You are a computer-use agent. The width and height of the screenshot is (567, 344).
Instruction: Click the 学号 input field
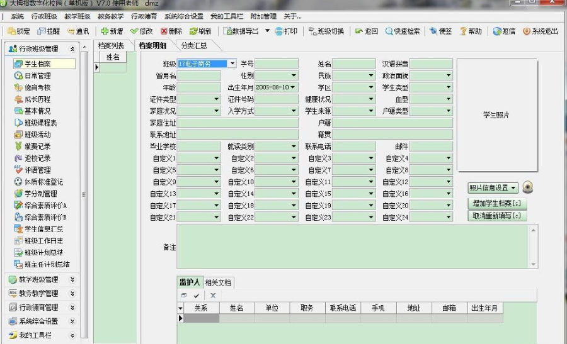pos(277,64)
